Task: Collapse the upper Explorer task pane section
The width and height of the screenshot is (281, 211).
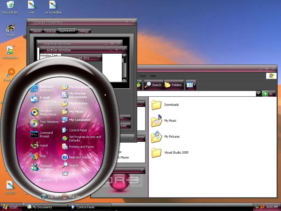Action: click(142, 104)
